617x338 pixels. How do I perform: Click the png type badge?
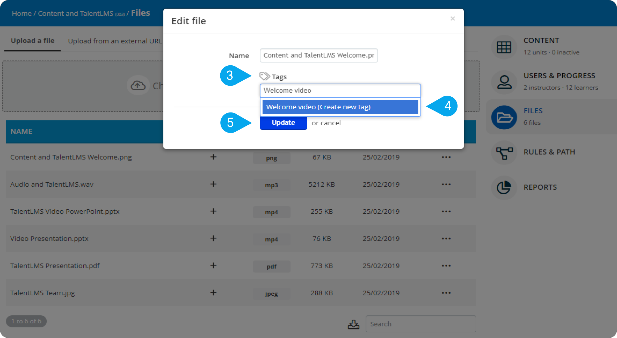coord(272,158)
